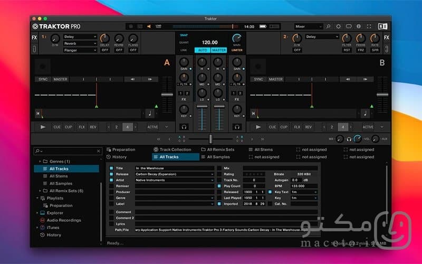Image resolution: width=422 pixels, height=264 pixels.
Task: Open FX unit 2 Delay dropdown
Action: (x=322, y=36)
